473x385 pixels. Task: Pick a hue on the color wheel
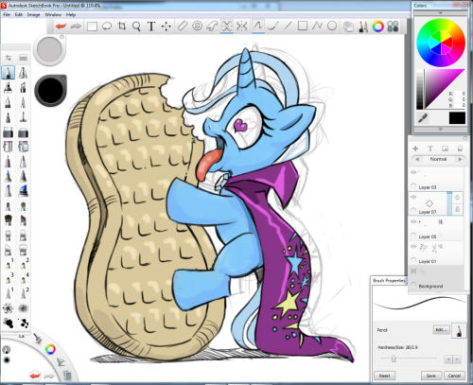pyautogui.click(x=441, y=43)
